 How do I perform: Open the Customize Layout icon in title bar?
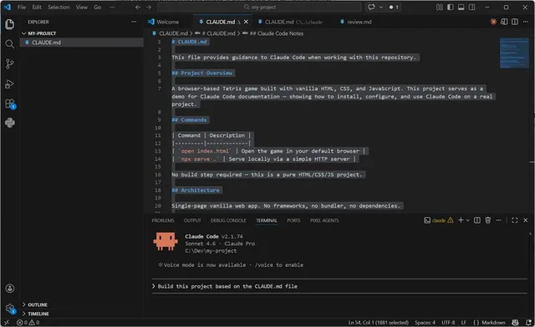click(x=440, y=8)
